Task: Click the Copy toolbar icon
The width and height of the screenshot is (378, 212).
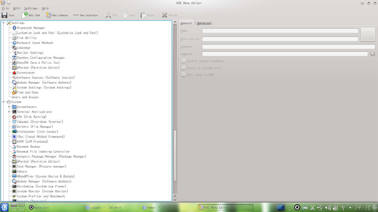Action: pos(125,15)
